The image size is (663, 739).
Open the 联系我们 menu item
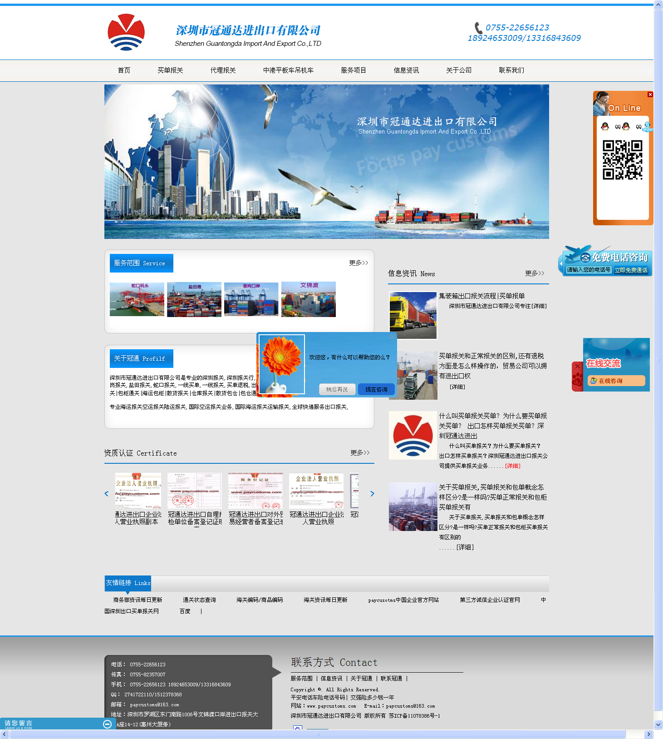[x=511, y=70]
